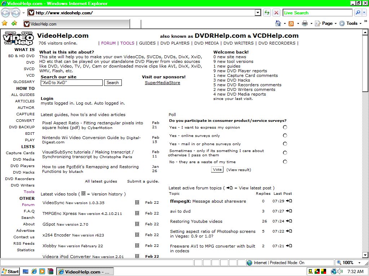369x276 pixels.
Task: Click the Live Search input box
Action: 318,13
